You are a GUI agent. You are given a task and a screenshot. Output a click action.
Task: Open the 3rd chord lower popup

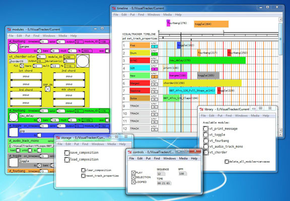(x=26, y=103)
